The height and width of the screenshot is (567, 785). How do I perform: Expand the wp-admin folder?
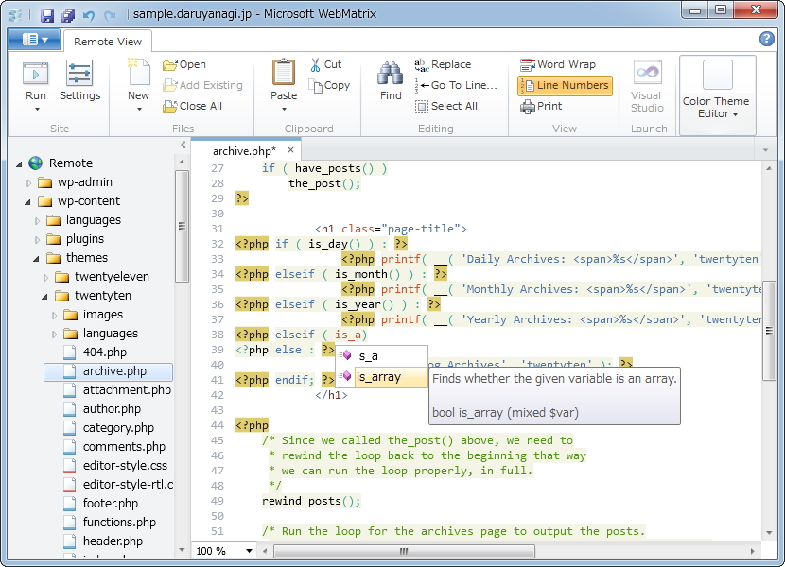(x=29, y=182)
